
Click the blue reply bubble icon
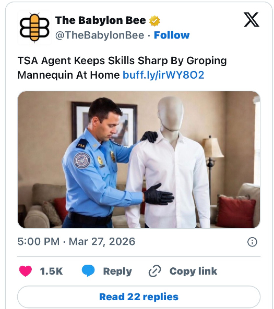88,271
